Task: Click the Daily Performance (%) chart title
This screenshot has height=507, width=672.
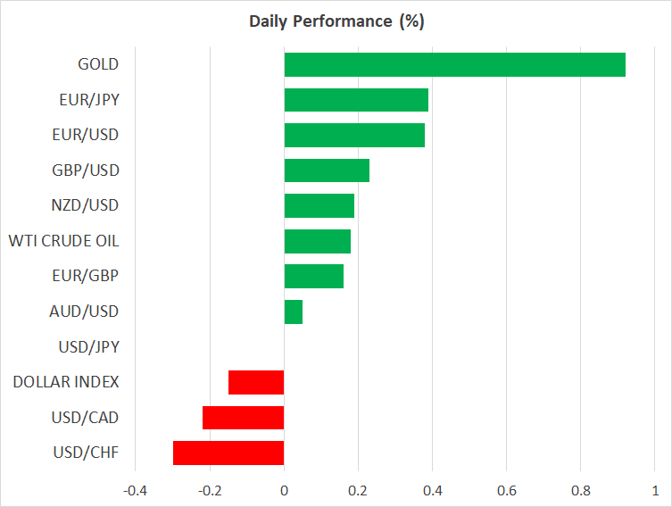Action: (x=336, y=21)
